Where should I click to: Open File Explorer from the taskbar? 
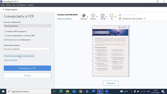67,91
